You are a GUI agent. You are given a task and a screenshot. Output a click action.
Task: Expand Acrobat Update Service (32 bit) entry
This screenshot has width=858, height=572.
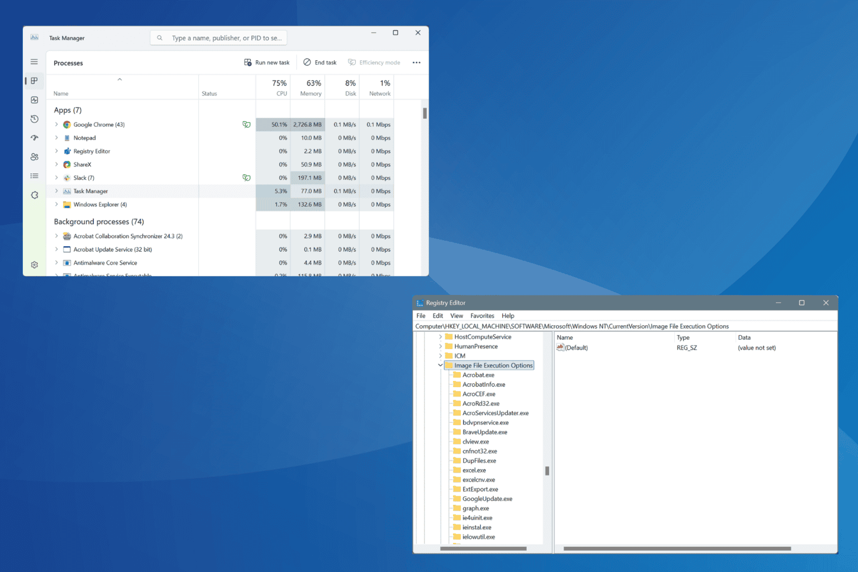56,250
